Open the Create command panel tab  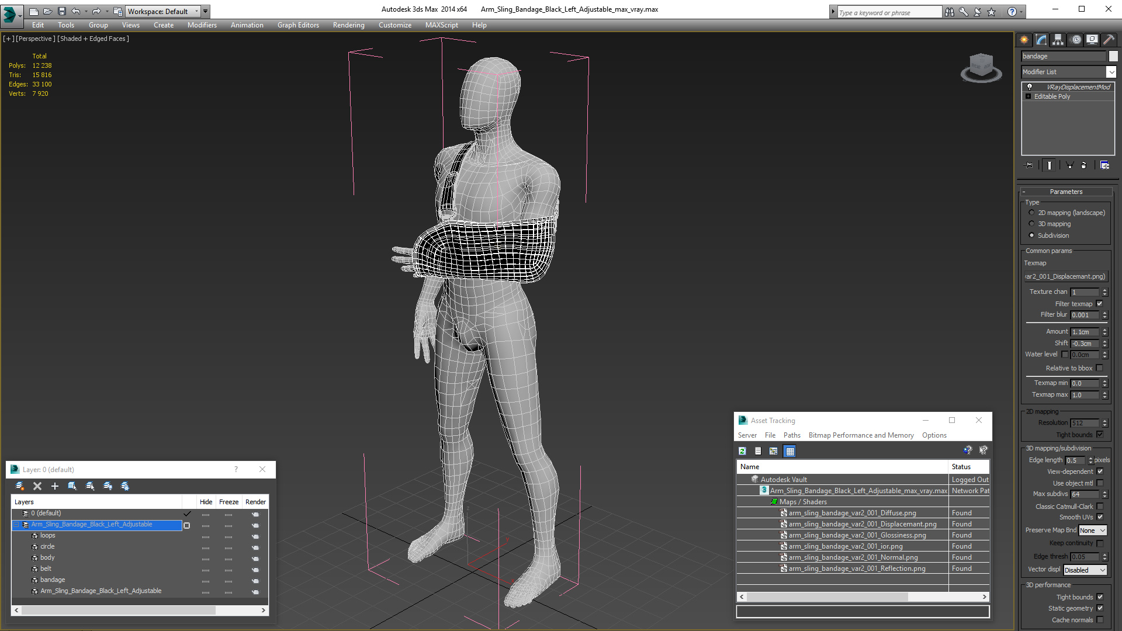point(1024,40)
